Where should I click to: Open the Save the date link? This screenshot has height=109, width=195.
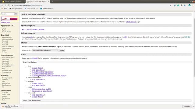(x=5, y=22)
